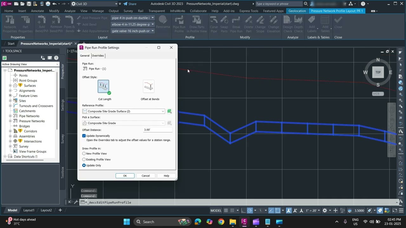Select the Offset at Bends style
This screenshot has height=228, width=406.
coord(149,86)
